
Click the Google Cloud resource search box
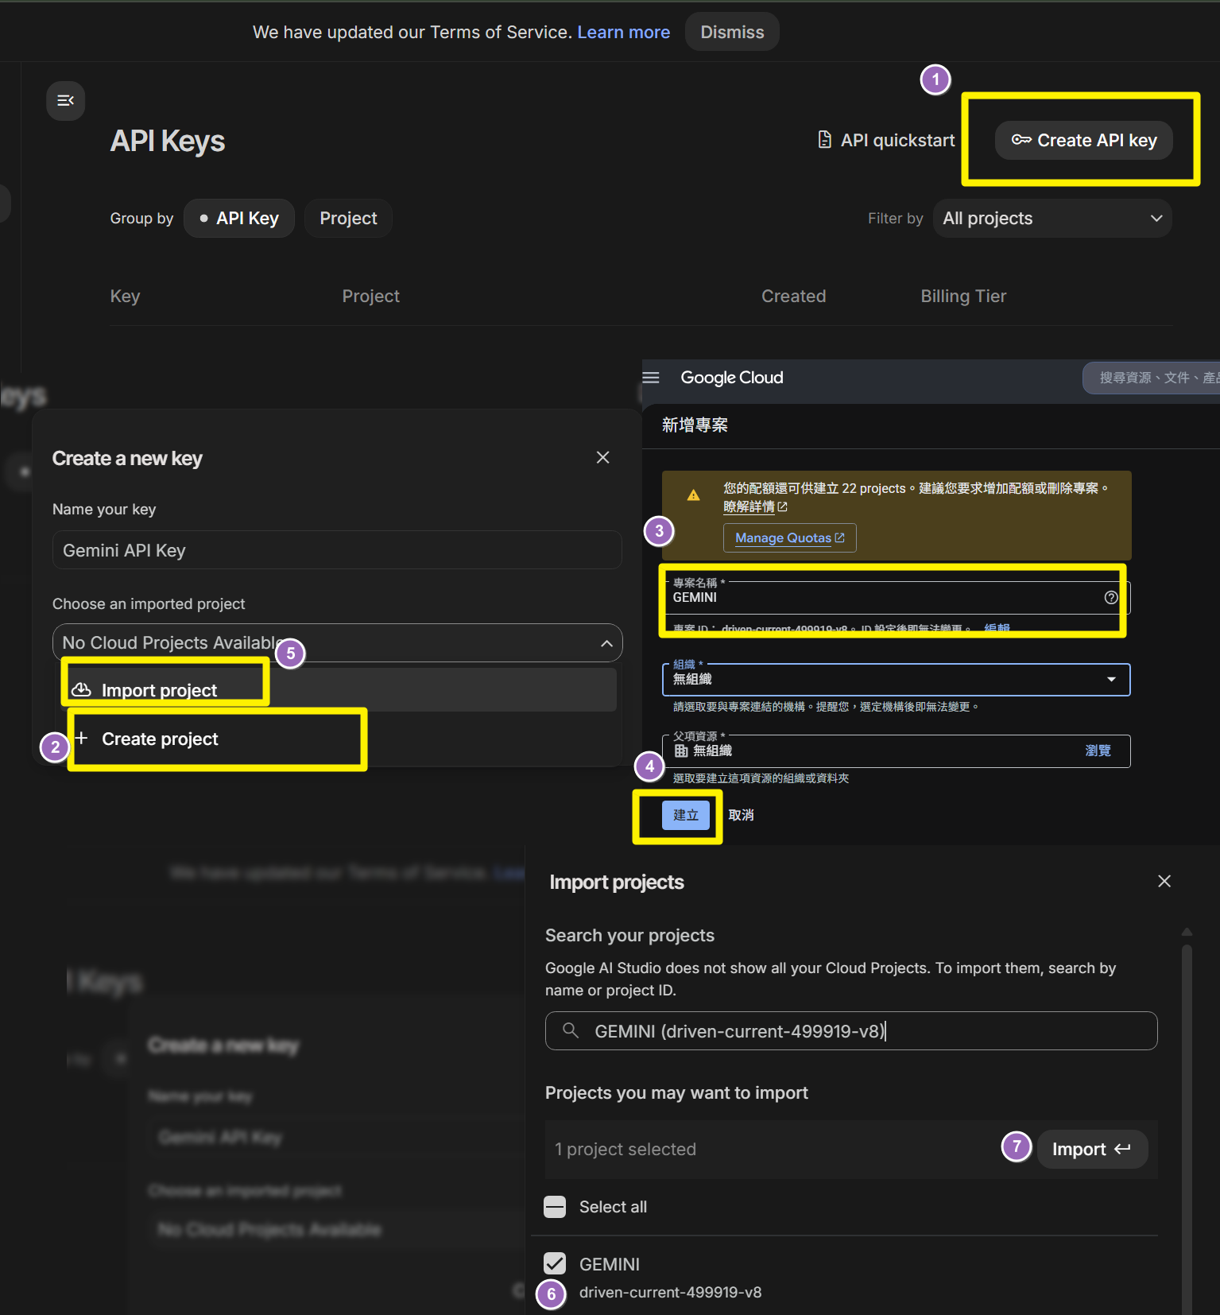(x=1151, y=378)
